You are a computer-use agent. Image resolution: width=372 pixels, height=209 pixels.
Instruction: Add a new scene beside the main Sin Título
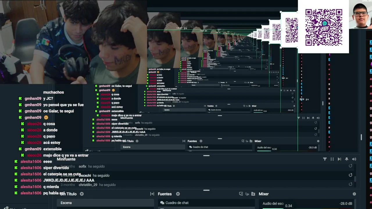[82, 194]
